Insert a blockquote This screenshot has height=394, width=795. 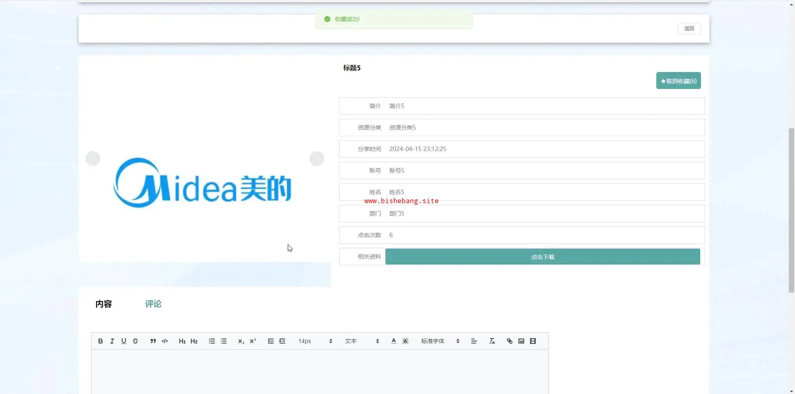pos(153,341)
